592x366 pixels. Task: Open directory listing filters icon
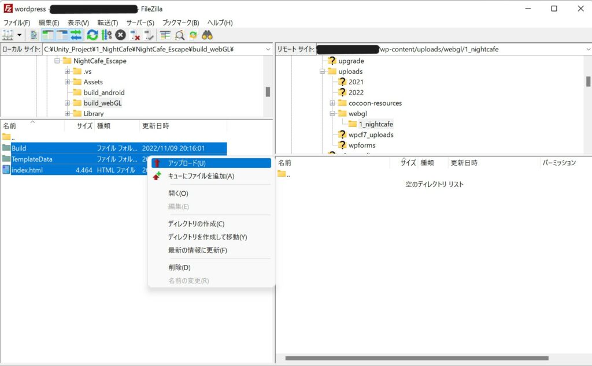tap(165, 35)
